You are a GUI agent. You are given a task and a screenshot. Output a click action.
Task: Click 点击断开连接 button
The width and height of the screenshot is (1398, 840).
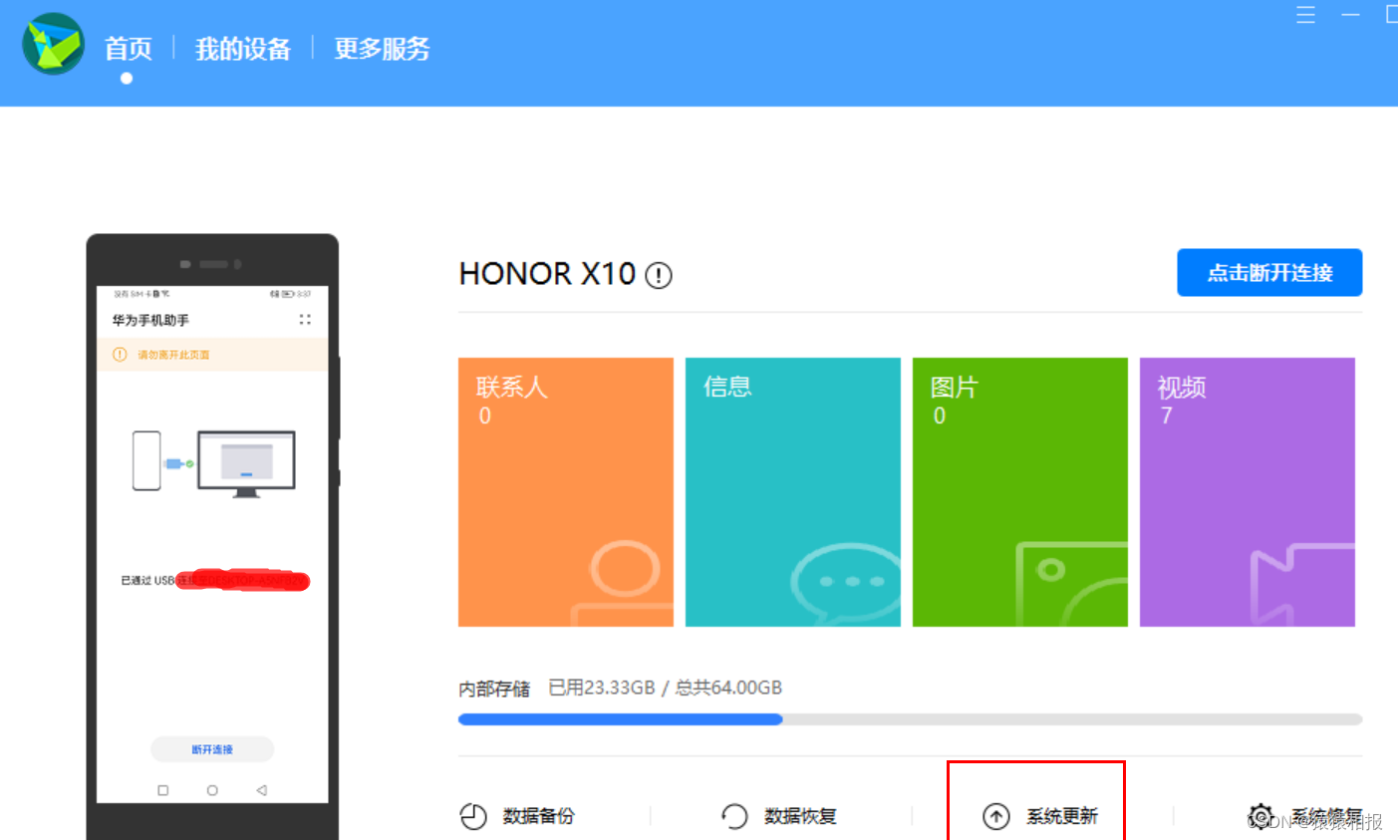pos(1269,273)
